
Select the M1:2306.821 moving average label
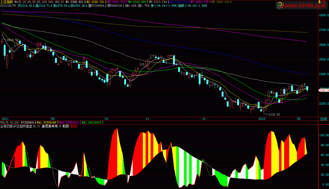pyautogui.click(x=74, y=2)
